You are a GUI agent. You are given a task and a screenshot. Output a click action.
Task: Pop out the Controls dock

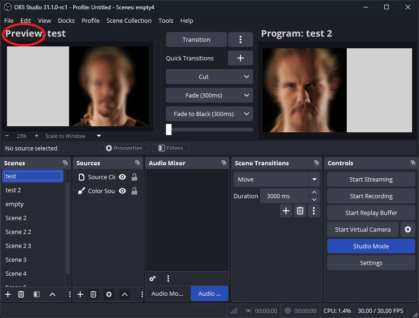click(x=413, y=163)
